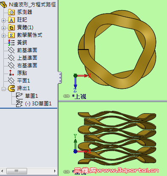Click the 平面1 plane icon
The height and width of the screenshot is (176, 167).
click(x=11, y=80)
